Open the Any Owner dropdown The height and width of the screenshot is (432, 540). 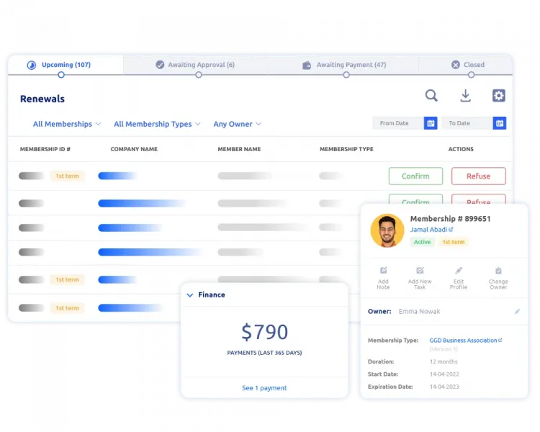pos(238,124)
